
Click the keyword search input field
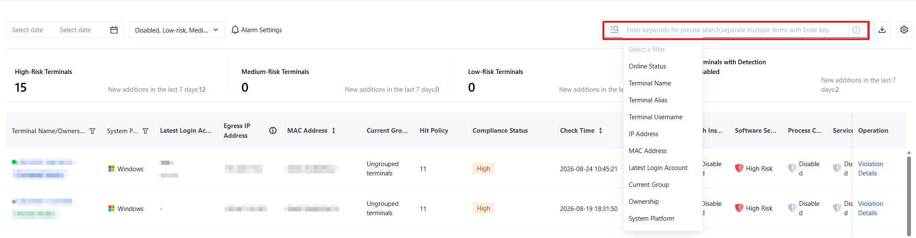click(735, 30)
